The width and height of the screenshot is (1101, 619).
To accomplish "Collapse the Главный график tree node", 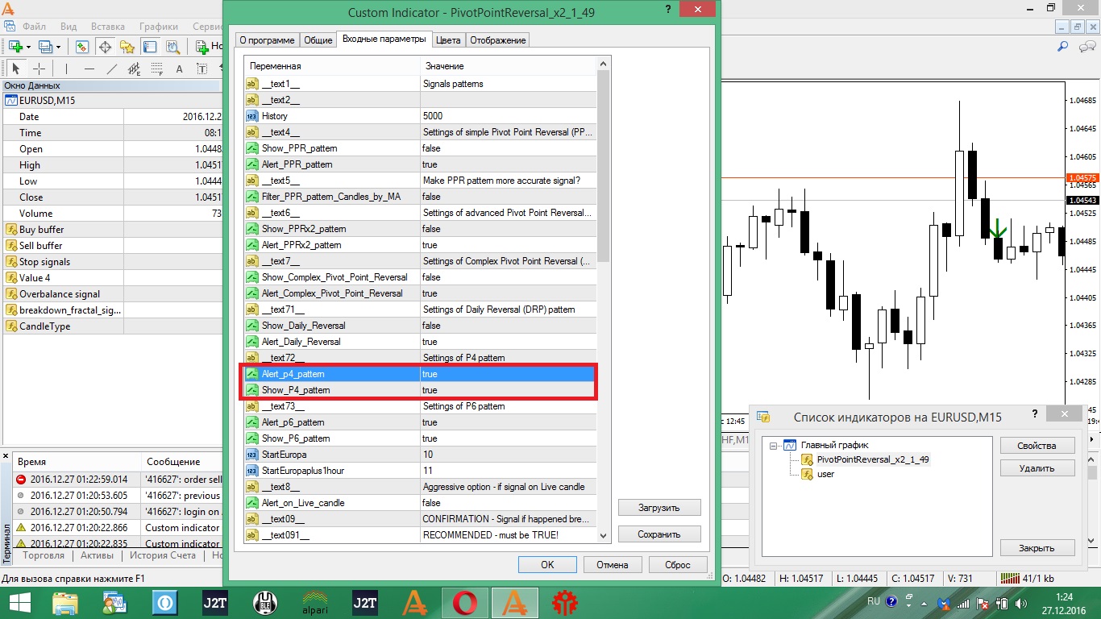I will pyautogui.click(x=774, y=445).
